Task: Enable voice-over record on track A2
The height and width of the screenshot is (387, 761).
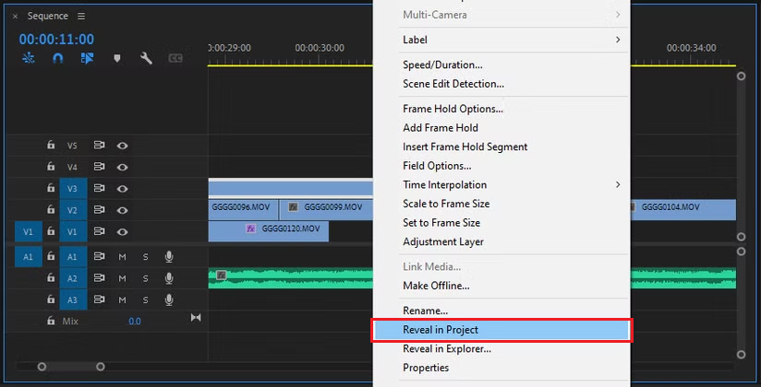Action: [x=169, y=278]
